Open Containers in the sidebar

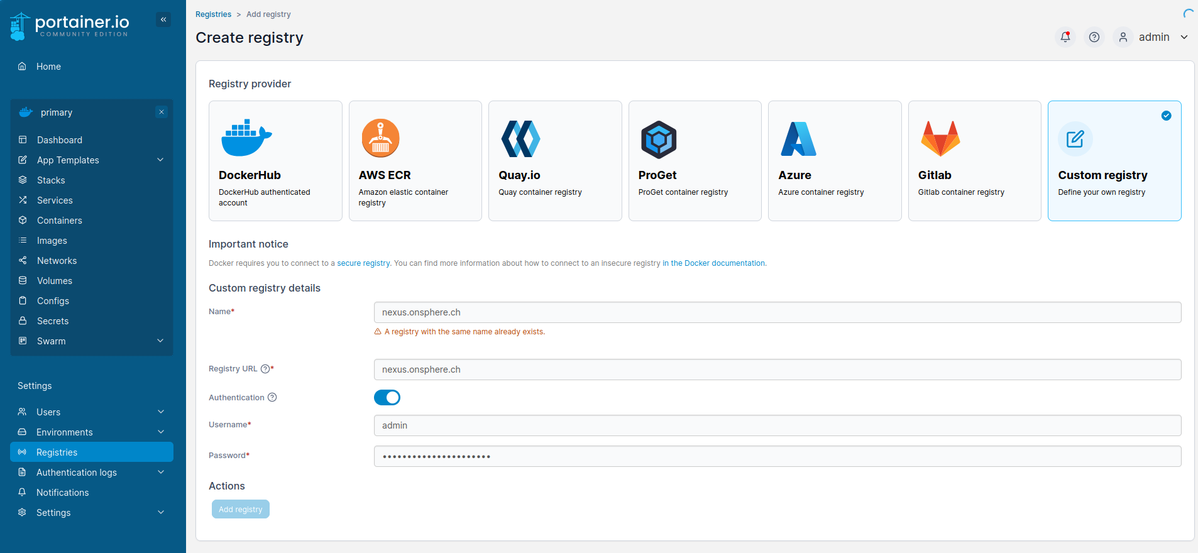(x=91, y=220)
